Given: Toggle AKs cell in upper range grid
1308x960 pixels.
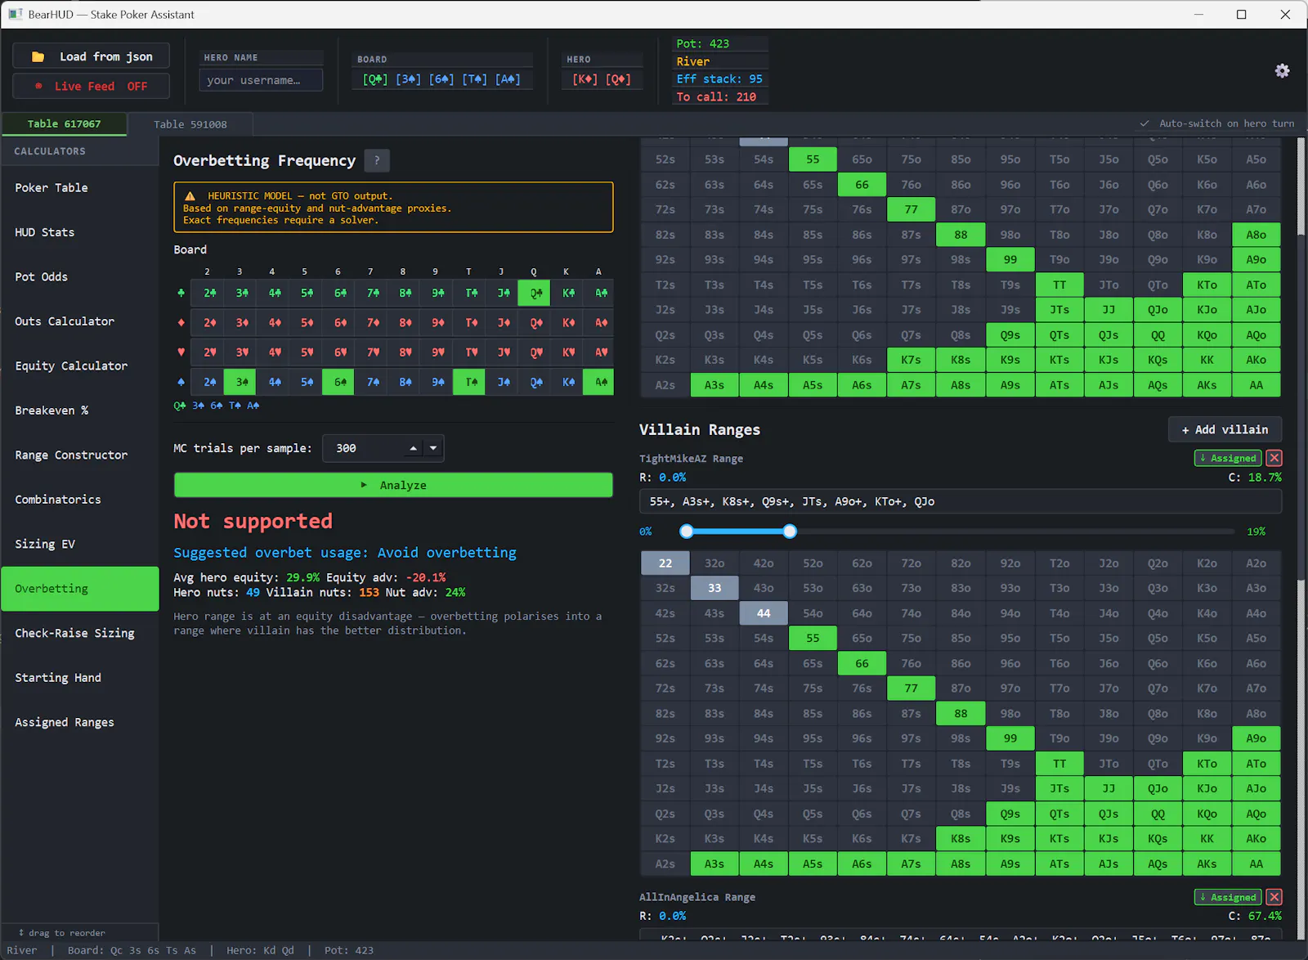Looking at the screenshot, I should [x=1207, y=385].
